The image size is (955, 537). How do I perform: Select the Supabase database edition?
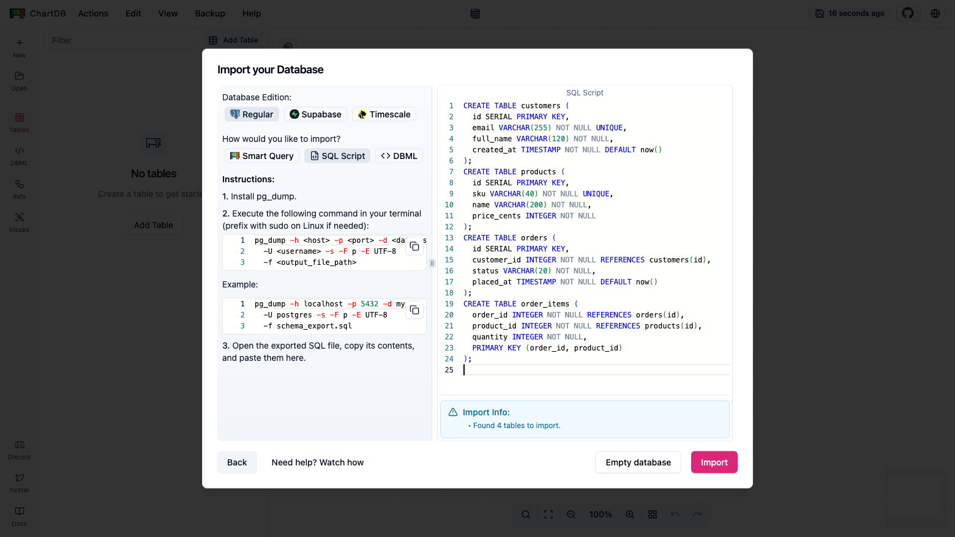(315, 114)
